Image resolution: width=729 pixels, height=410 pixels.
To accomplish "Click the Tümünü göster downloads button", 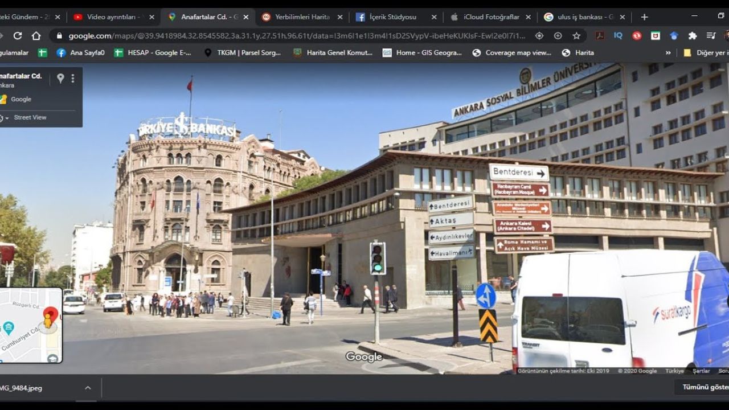I will [705, 387].
